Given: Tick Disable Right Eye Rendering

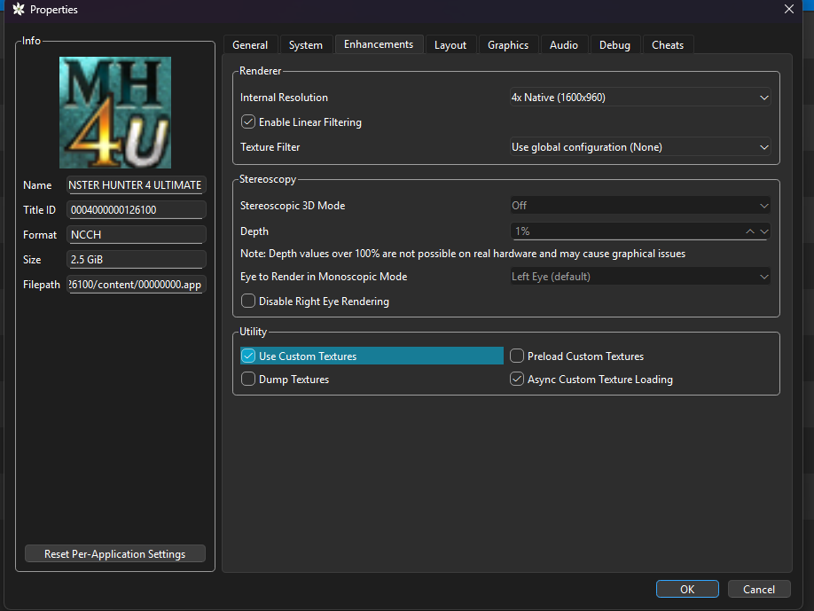Looking at the screenshot, I should 248,302.
